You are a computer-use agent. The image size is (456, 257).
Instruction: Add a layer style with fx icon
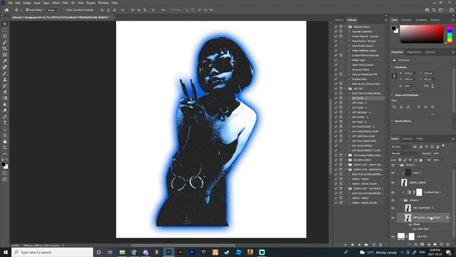coord(416,244)
